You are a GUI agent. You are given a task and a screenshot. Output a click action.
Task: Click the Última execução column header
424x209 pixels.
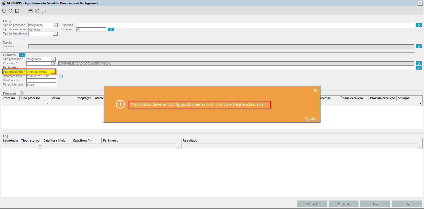coord(354,98)
